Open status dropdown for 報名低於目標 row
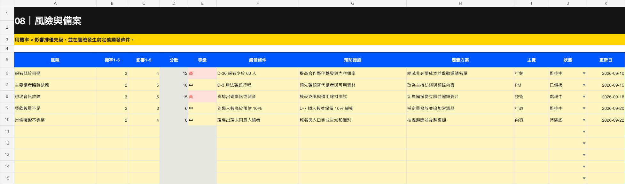Image resolution: width=625 pixels, height=184 pixels. coord(584,74)
